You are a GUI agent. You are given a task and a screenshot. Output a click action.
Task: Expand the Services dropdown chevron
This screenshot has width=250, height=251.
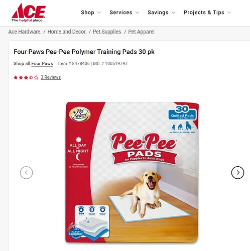(137, 13)
